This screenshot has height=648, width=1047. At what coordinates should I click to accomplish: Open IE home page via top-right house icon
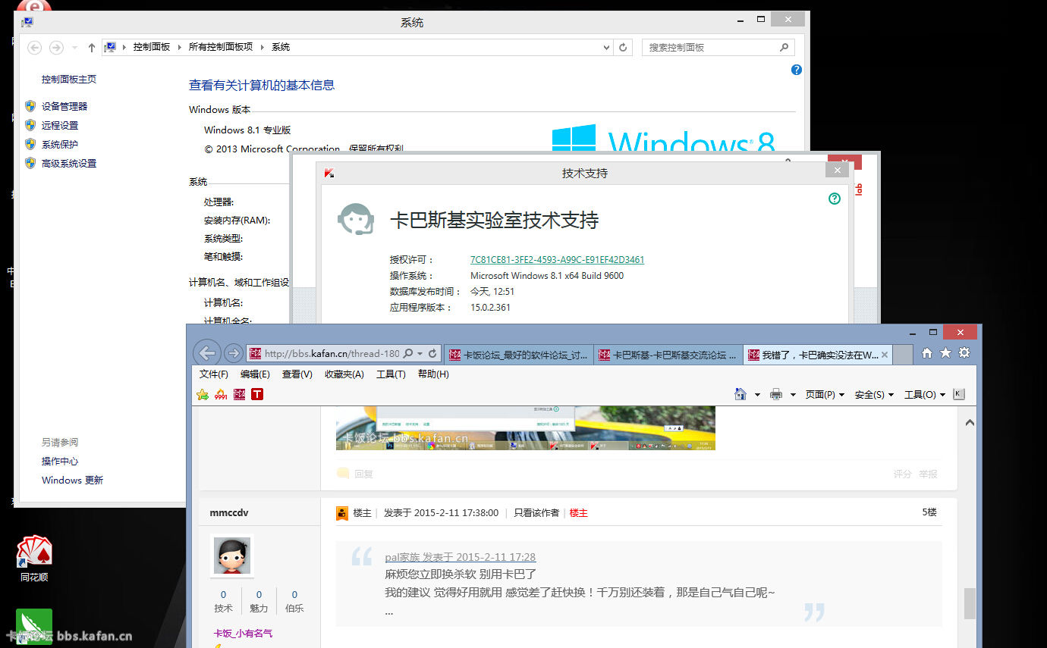pyautogui.click(x=927, y=352)
